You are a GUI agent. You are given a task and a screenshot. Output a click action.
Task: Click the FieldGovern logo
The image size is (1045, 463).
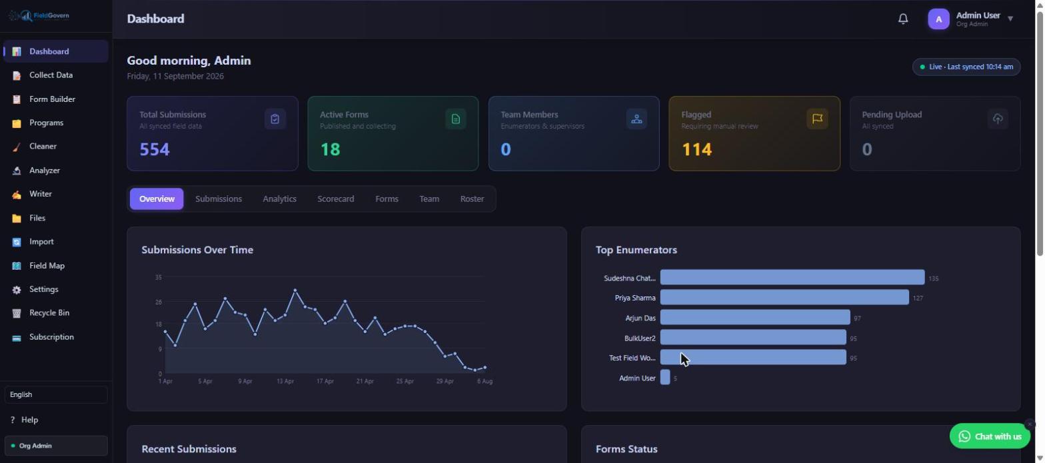pos(39,15)
